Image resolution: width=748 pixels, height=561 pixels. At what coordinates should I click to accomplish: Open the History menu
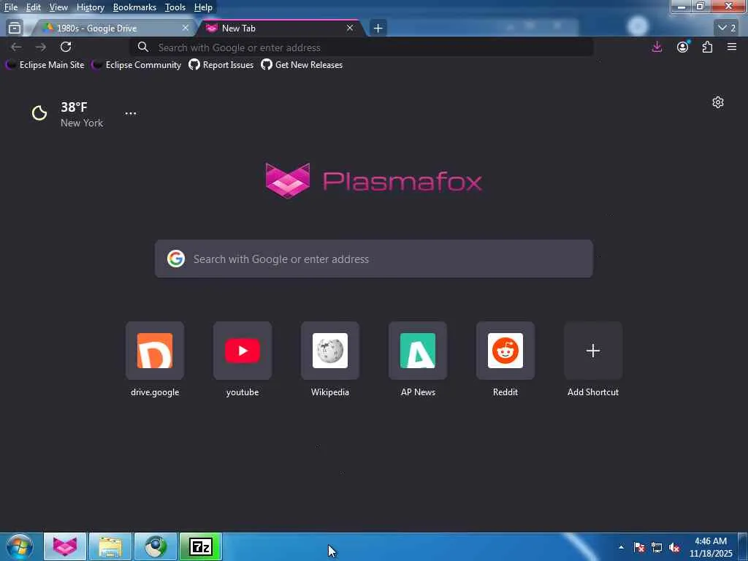pos(90,7)
